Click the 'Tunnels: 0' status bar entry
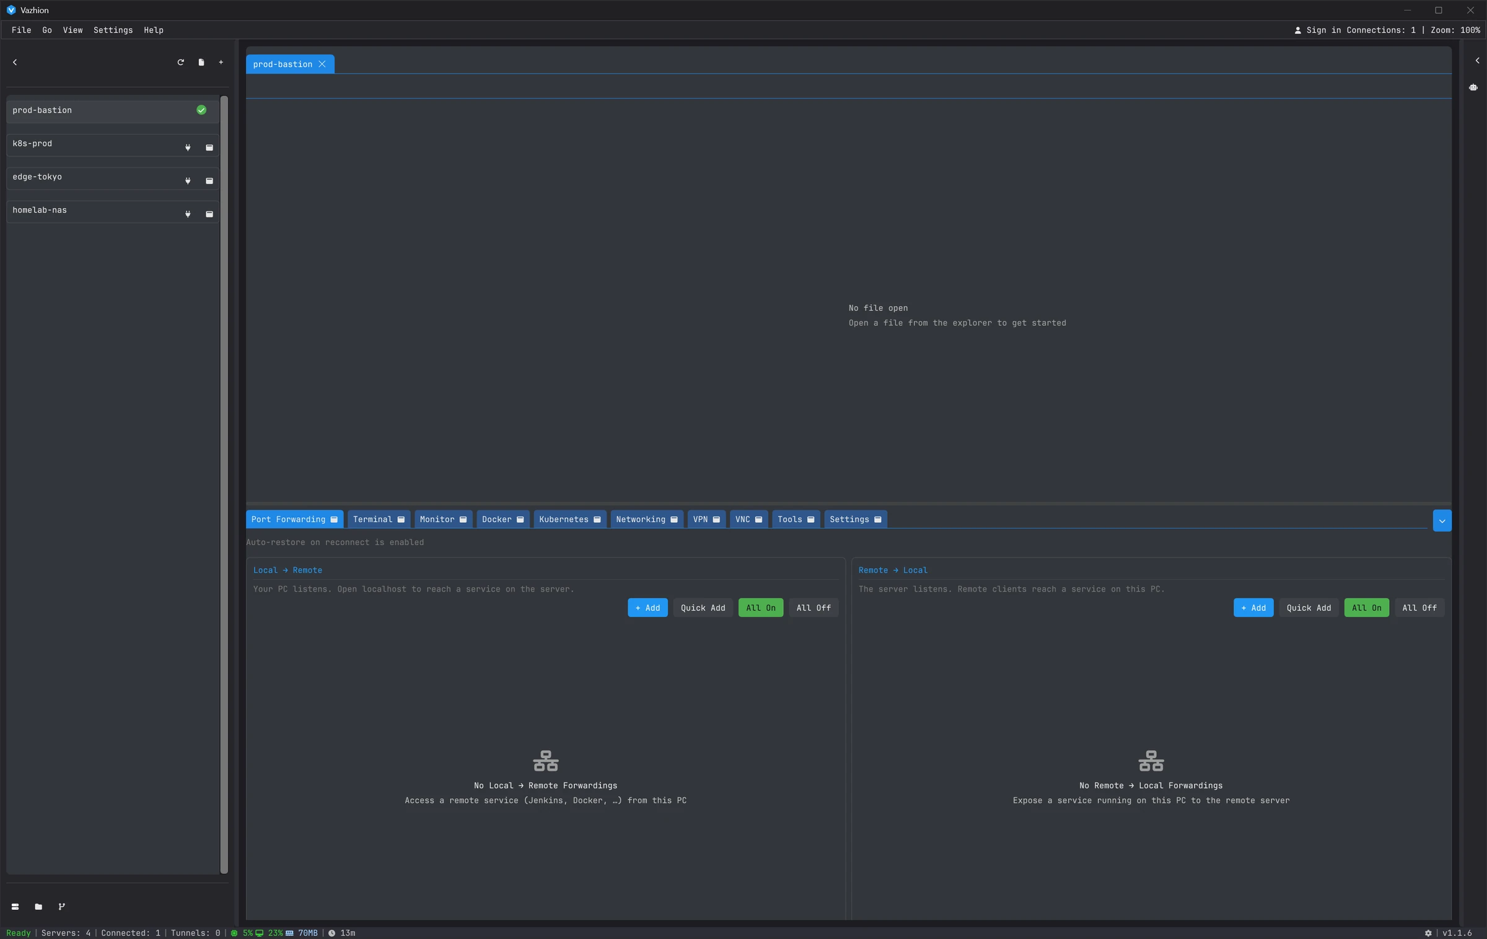Screen dimensions: 1487x939 coord(195,933)
